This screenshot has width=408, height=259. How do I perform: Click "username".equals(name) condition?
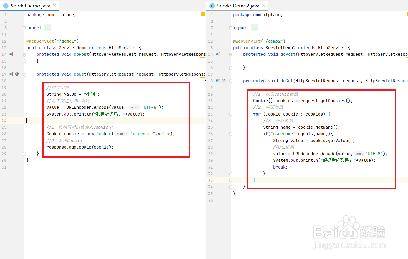click(x=298, y=134)
